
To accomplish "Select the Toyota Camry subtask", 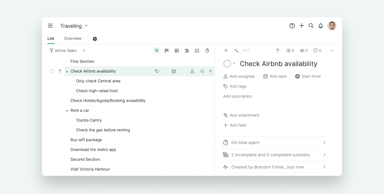I will tap(139, 120).
